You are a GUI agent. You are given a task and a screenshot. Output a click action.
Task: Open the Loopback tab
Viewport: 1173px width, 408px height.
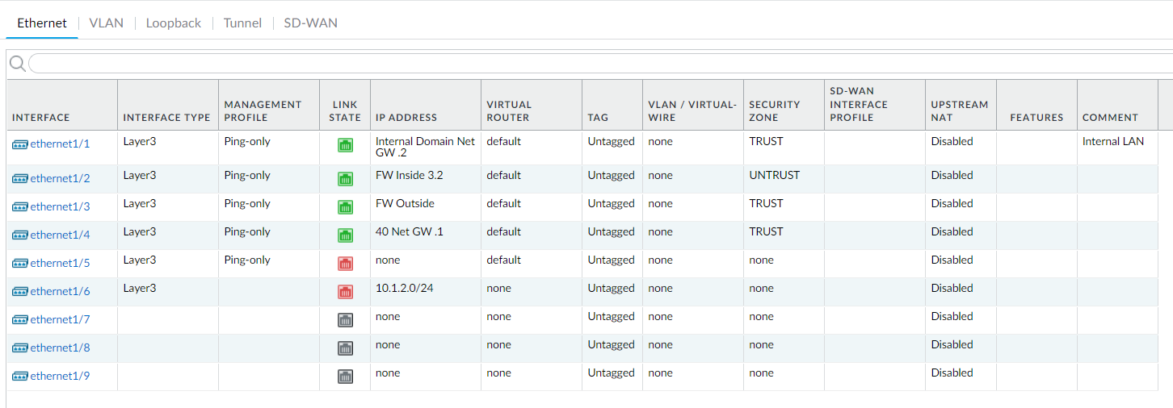pyautogui.click(x=173, y=23)
